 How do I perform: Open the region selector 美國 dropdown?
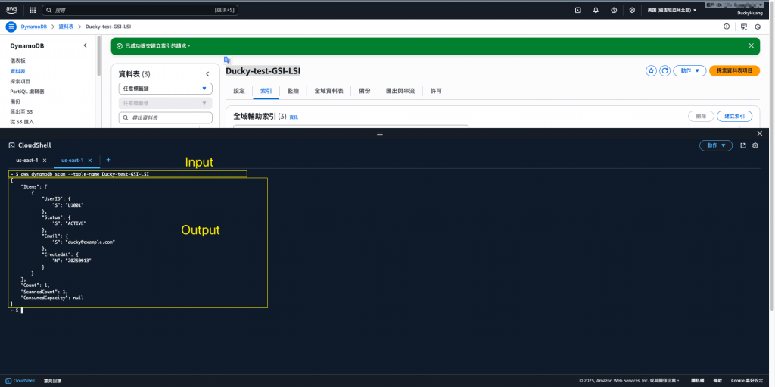click(672, 10)
